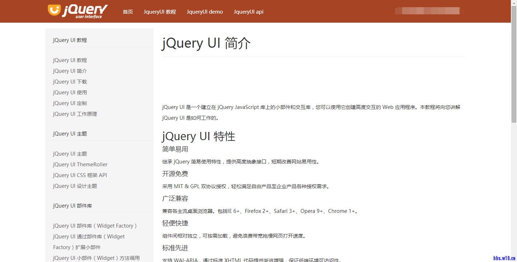
Task: Go to JqueryUI demo nav item
Action: 205,12
